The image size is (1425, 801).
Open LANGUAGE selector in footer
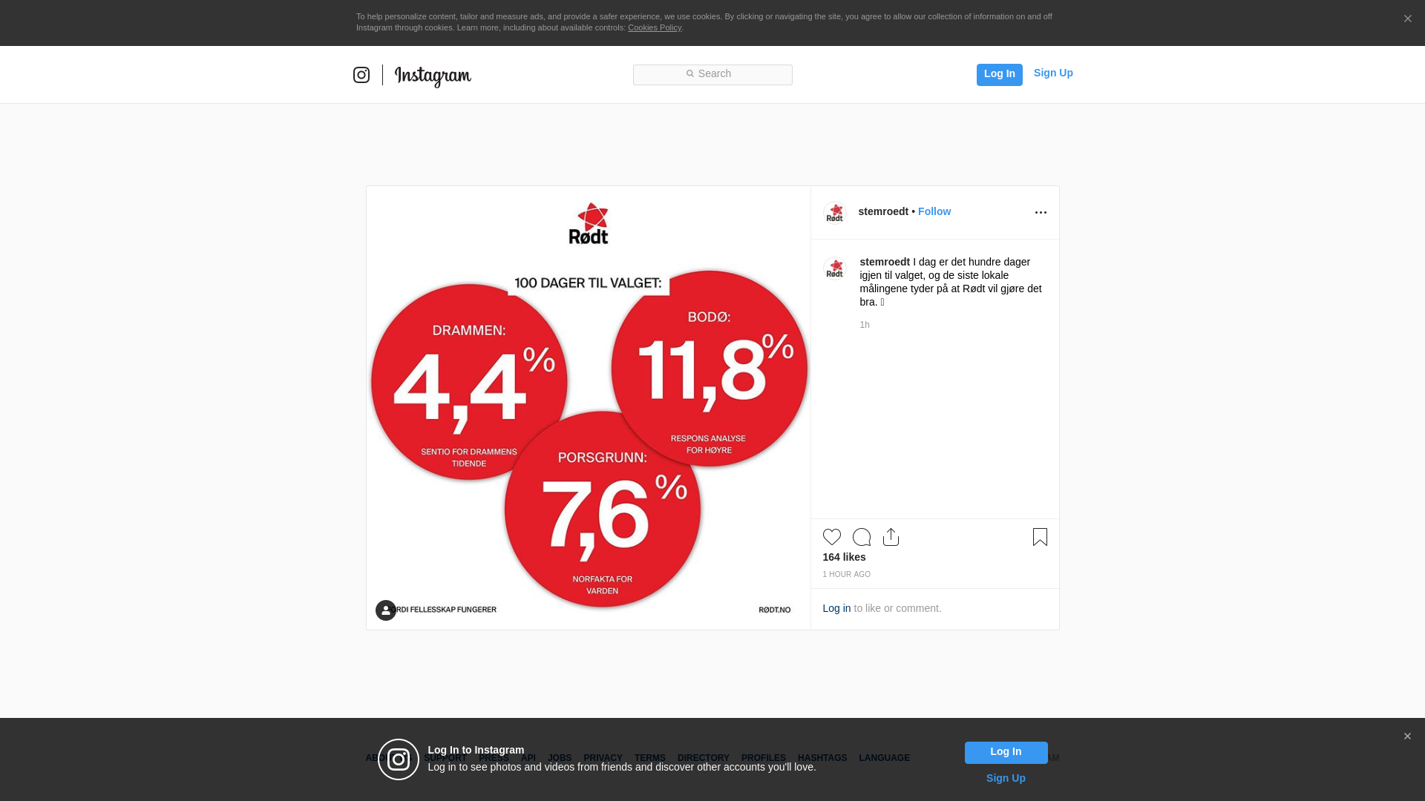pyautogui.click(x=884, y=758)
